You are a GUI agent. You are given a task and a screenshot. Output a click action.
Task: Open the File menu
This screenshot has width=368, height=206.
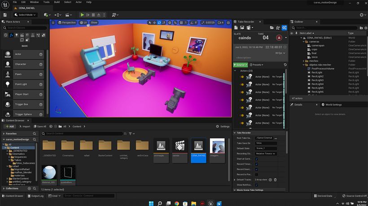[15, 2]
